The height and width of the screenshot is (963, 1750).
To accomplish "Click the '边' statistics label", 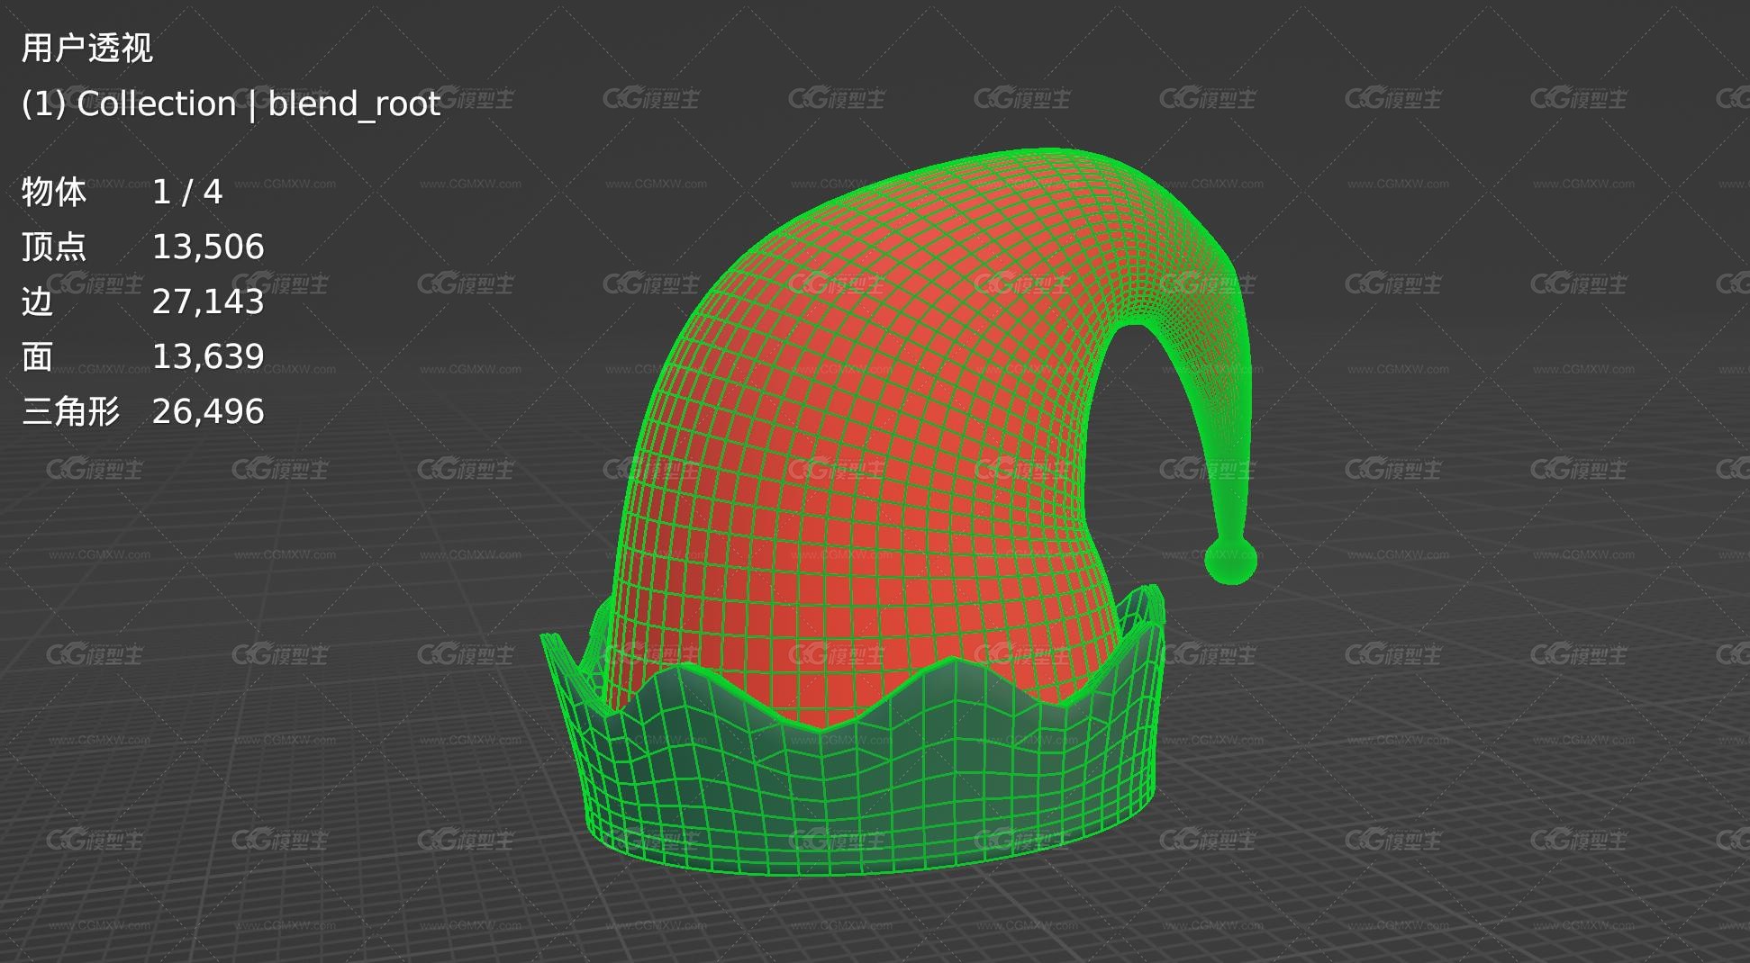I will click(38, 301).
